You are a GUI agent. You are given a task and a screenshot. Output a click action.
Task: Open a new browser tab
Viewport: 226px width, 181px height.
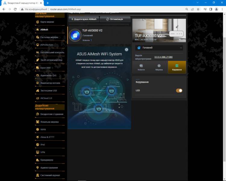point(48,3)
